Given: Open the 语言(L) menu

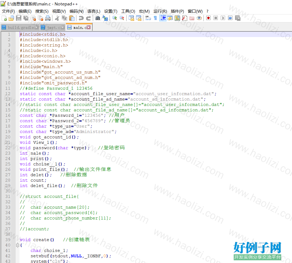Looking at the screenshot, I should [x=94, y=11].
